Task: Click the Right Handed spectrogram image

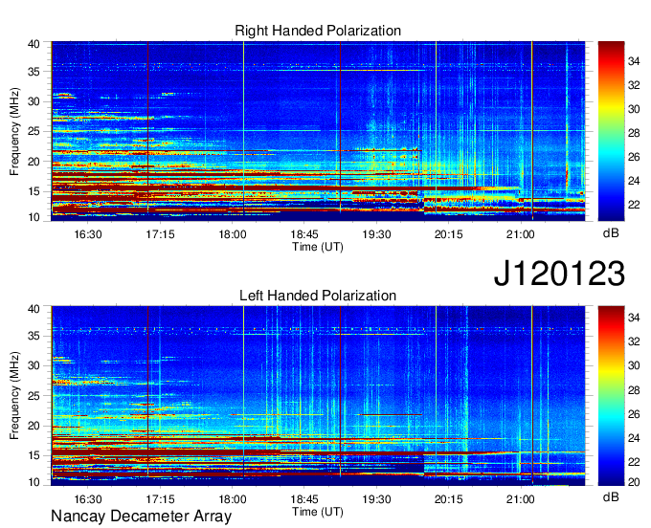Action: tap(318, 131)
